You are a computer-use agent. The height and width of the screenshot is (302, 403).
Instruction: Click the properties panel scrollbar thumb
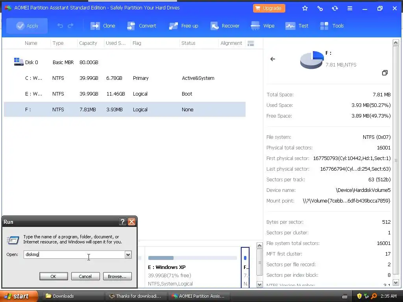396,160
